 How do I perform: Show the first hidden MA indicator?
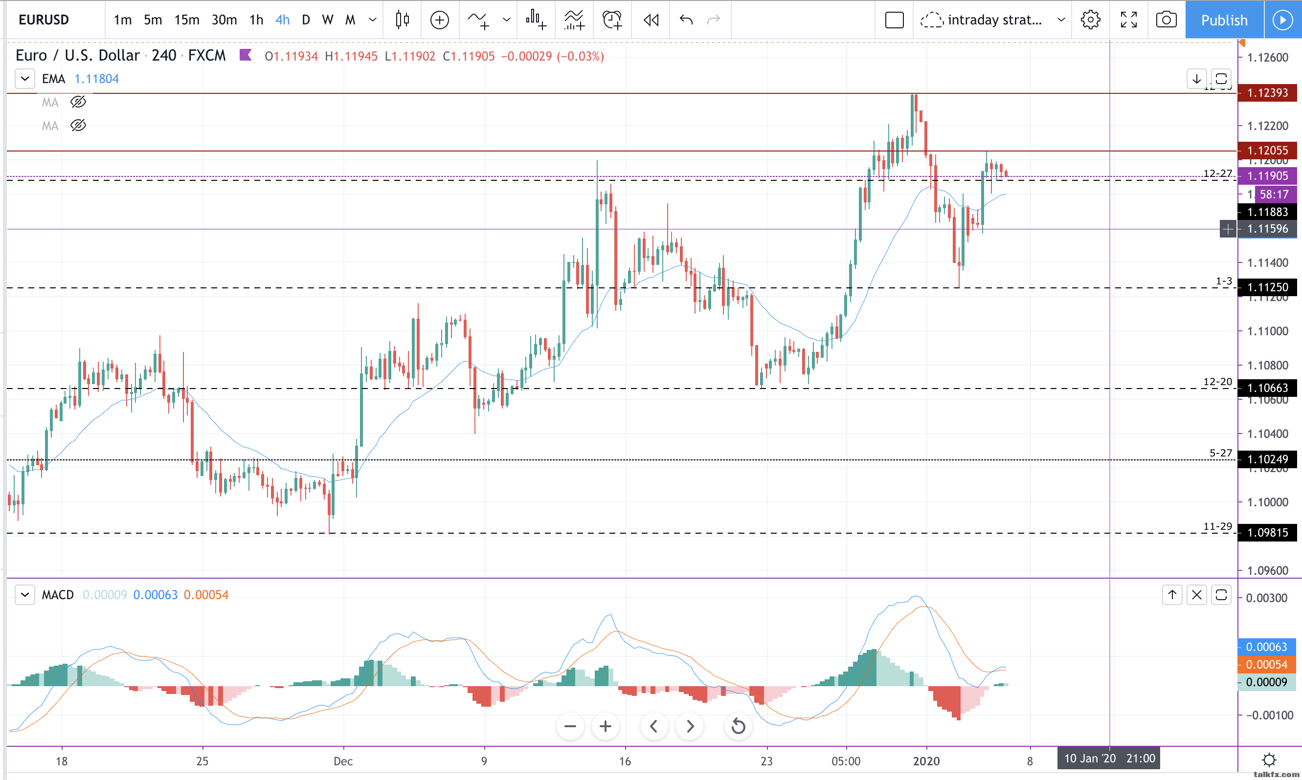pyautogui.click(x=78, y=102)
